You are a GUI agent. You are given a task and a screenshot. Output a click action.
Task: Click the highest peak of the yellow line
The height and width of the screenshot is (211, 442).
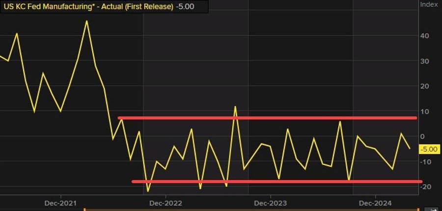[87, 21]
